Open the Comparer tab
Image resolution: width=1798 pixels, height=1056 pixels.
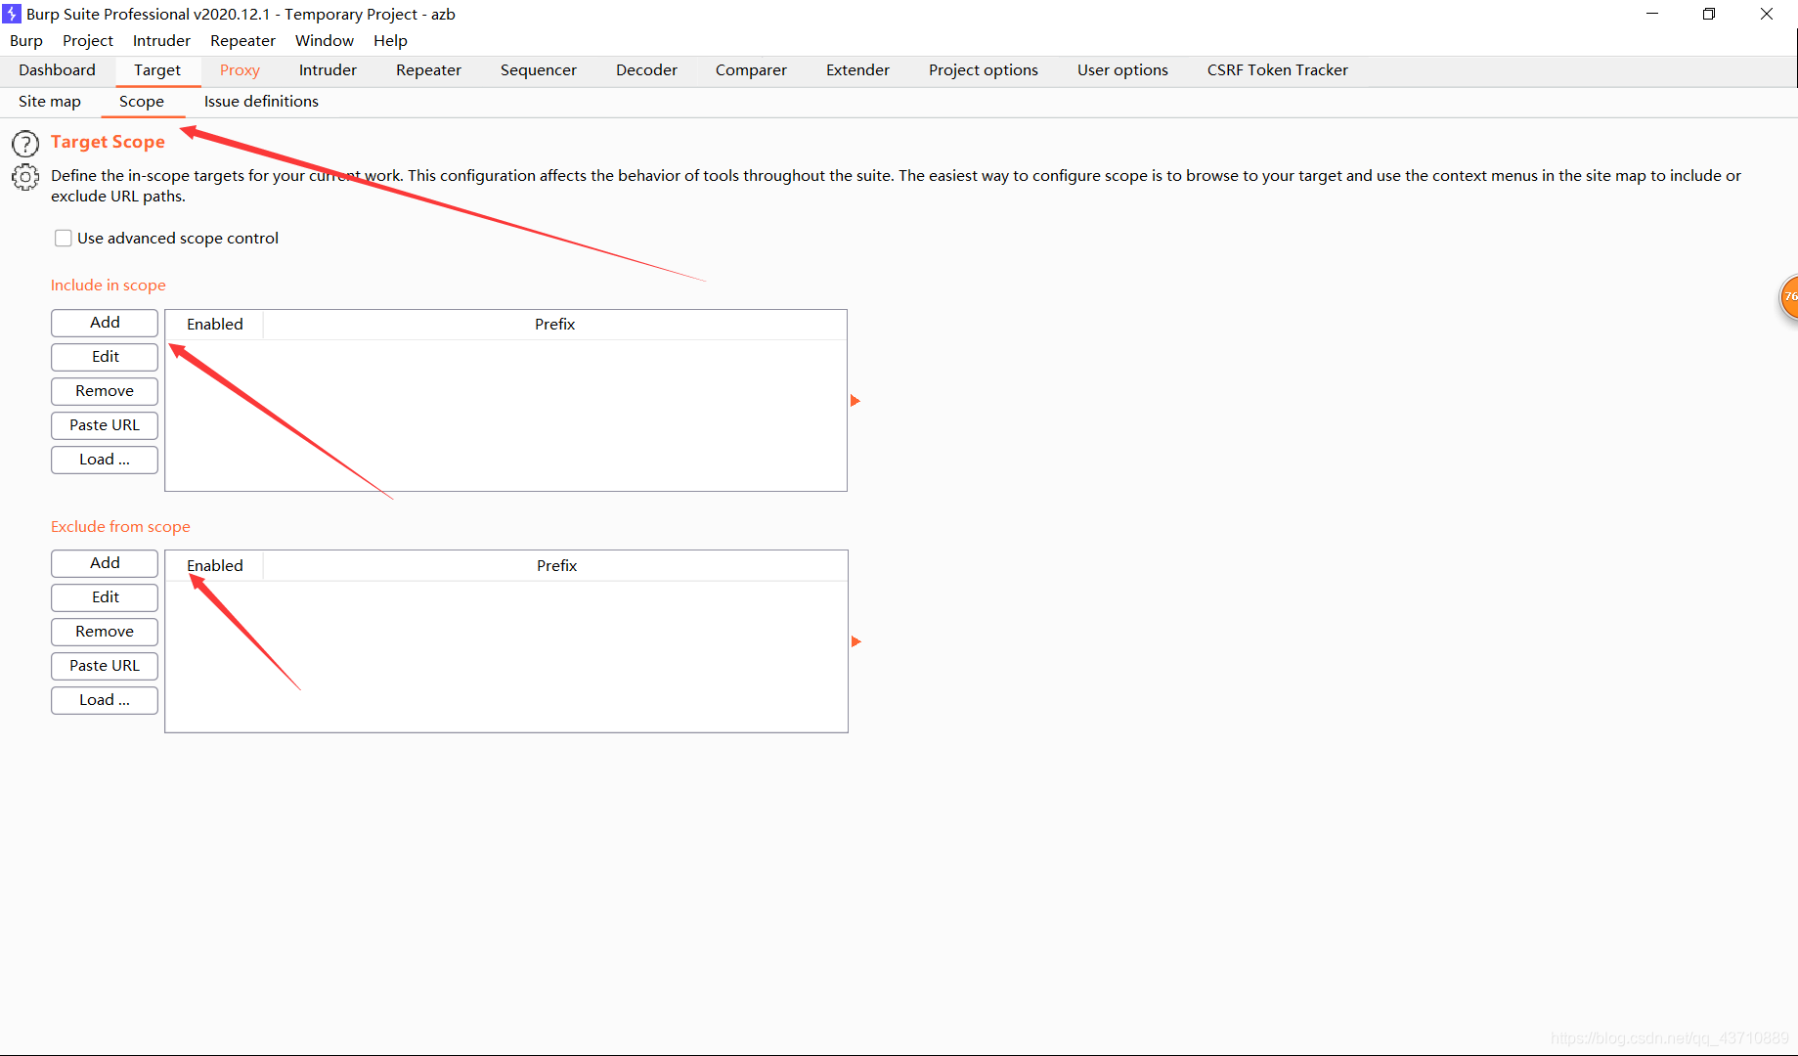click(x=751, y=70)
